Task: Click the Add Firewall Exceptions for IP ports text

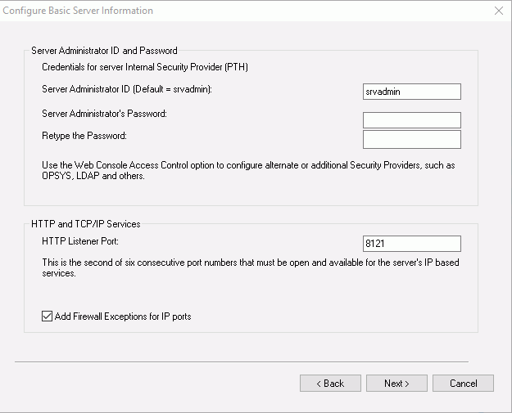Action: 123,316
